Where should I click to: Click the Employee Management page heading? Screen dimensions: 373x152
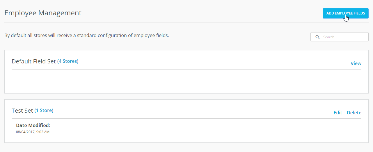coord(43,13)
